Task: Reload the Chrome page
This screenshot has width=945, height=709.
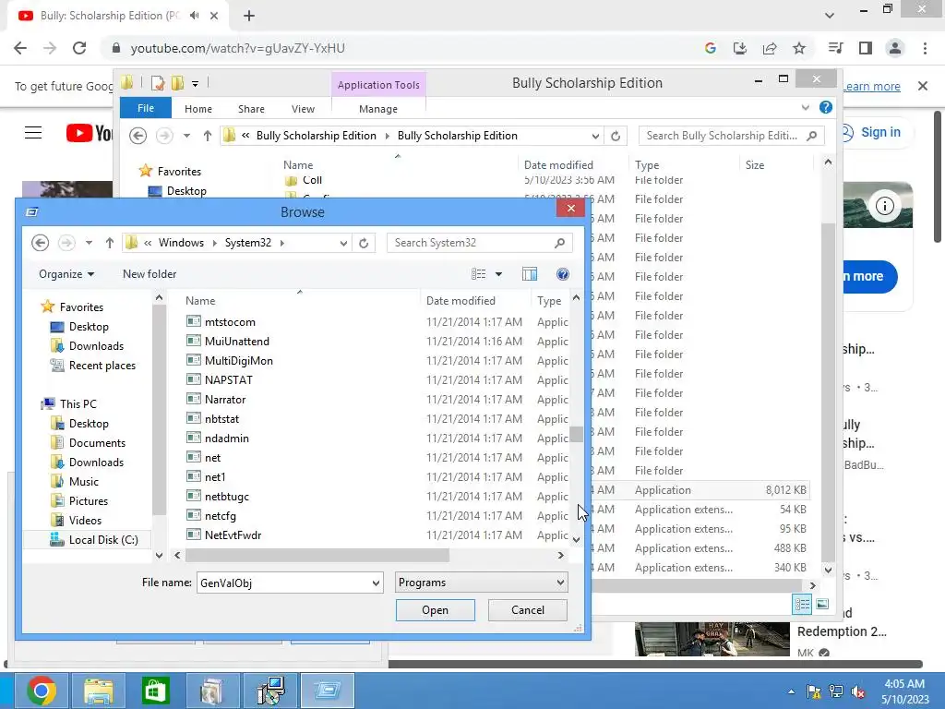Action: pos(79,48)
